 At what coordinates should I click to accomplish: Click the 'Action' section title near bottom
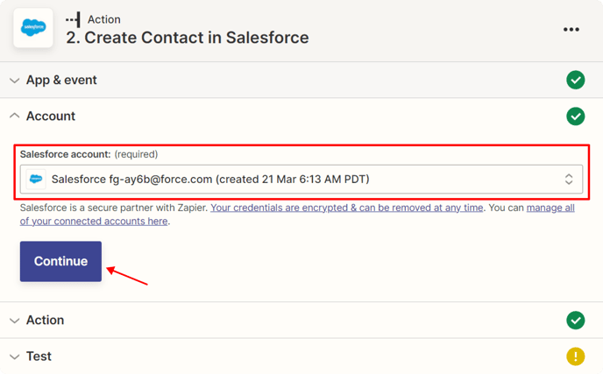coord(45,321)
